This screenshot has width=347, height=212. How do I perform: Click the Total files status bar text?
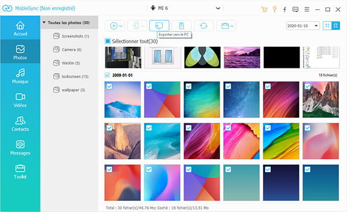[x=157, y=208]
